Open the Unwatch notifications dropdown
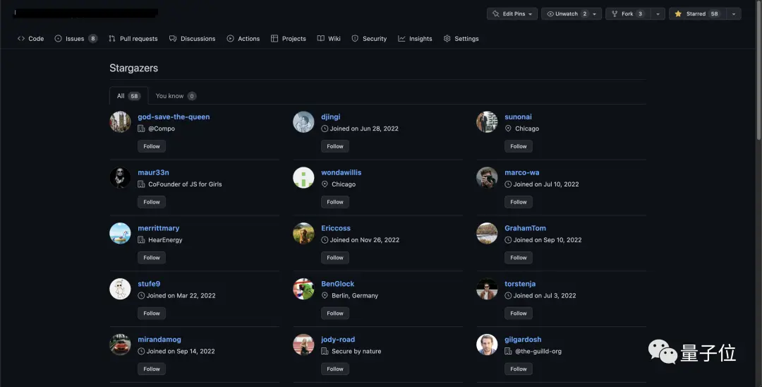 [x=571, y=14]
